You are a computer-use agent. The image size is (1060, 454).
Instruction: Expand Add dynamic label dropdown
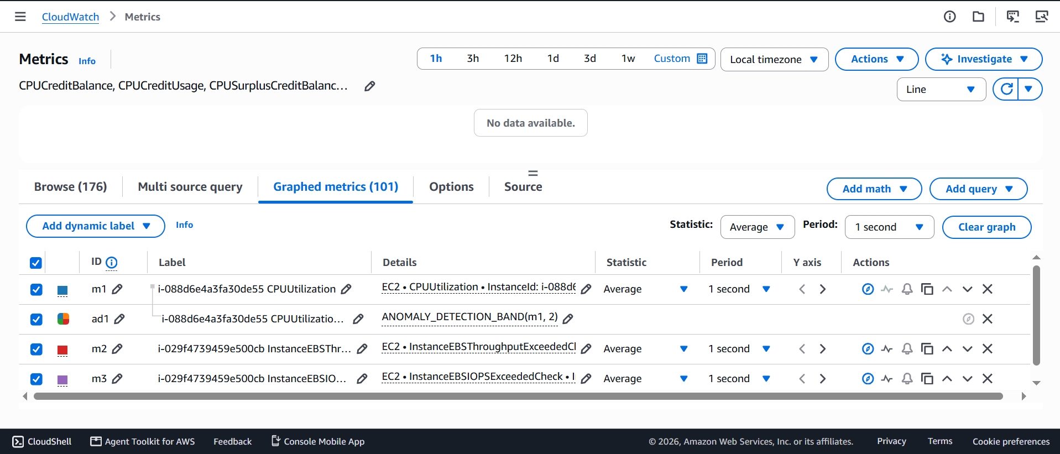[x=96, y=226]
